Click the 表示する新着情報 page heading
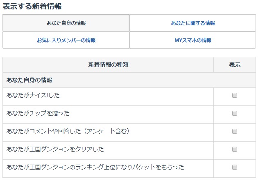 click(x=32, y=7)
